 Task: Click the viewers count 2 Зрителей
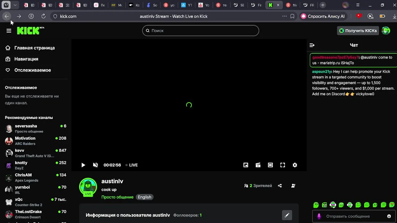[x=258, y=186]
